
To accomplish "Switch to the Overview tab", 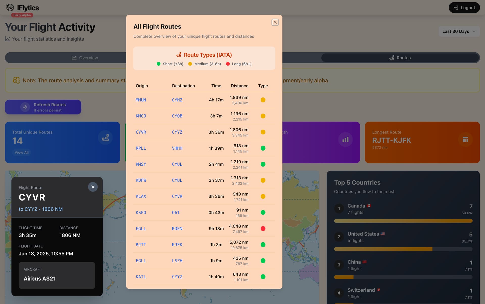I will 85,58.
